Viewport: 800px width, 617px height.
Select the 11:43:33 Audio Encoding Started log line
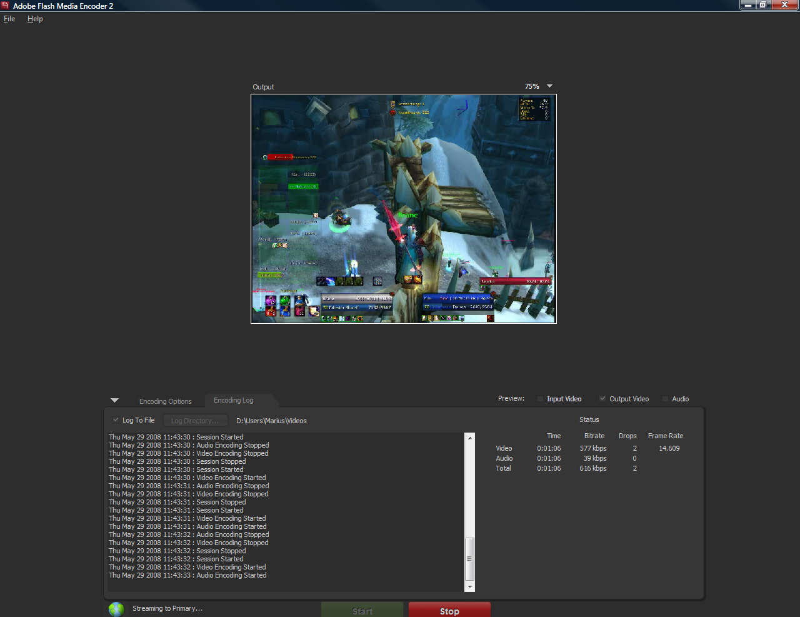[x=187, y=575]
